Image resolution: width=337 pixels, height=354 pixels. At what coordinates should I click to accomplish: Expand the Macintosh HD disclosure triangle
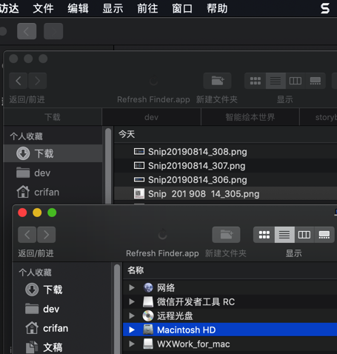132,330
